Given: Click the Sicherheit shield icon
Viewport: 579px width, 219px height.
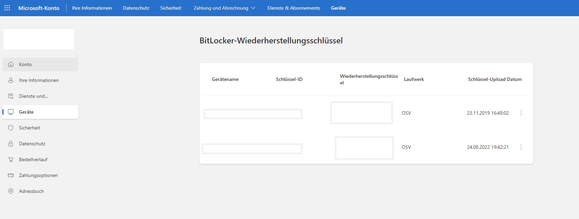Looking at the screenshot, I should (x=11, y=128).
